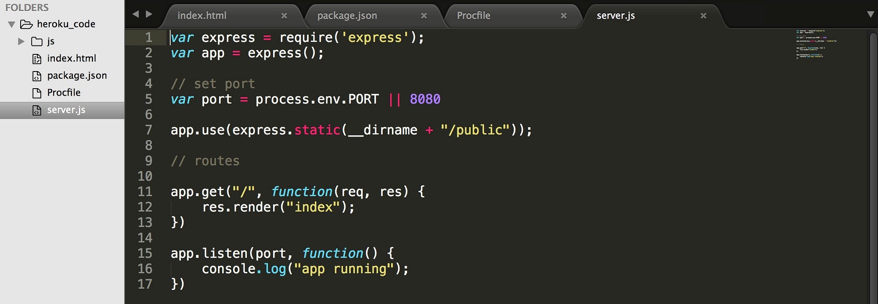Click the back navigation arrow in tab bar

point(136,14)
